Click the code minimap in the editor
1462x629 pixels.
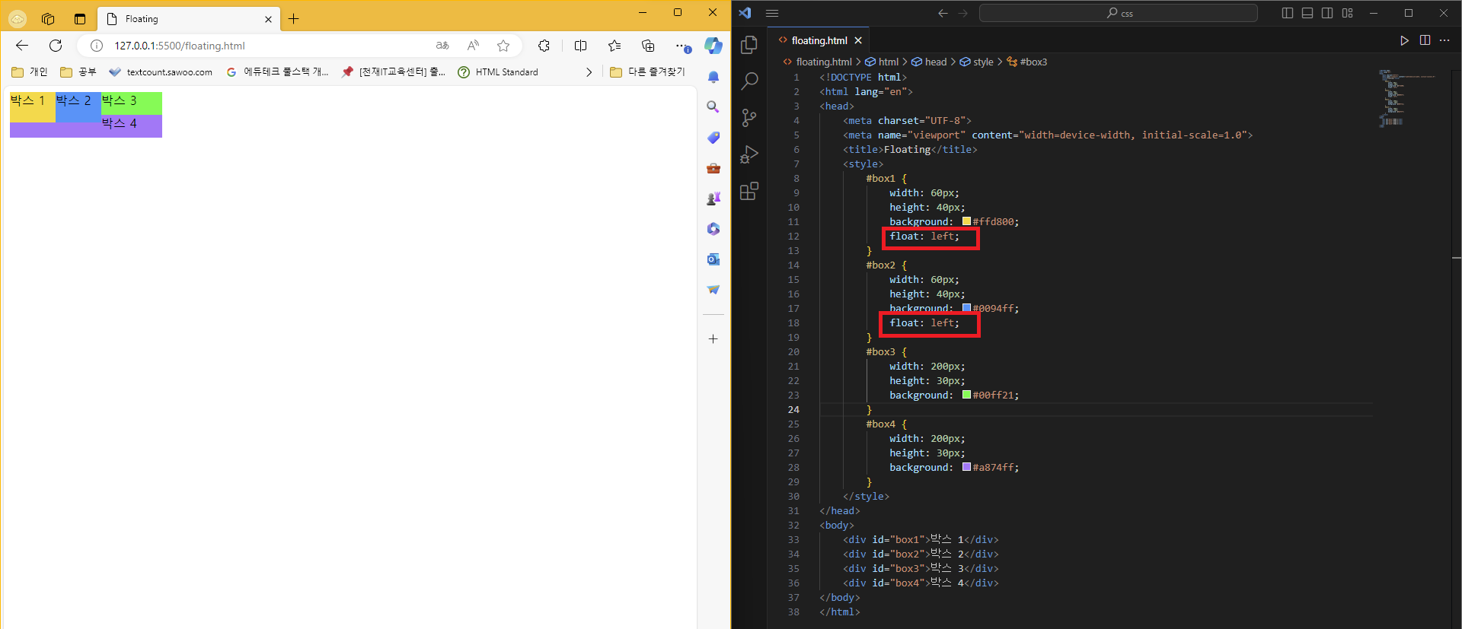(x=1407, y=97)
